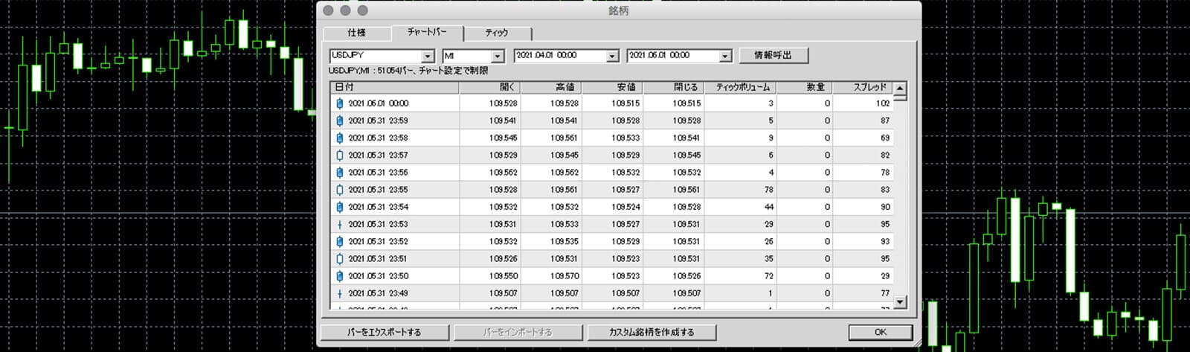Sort by the 数量 column header
Screen dimensions: 1190x352
point(805,88)
